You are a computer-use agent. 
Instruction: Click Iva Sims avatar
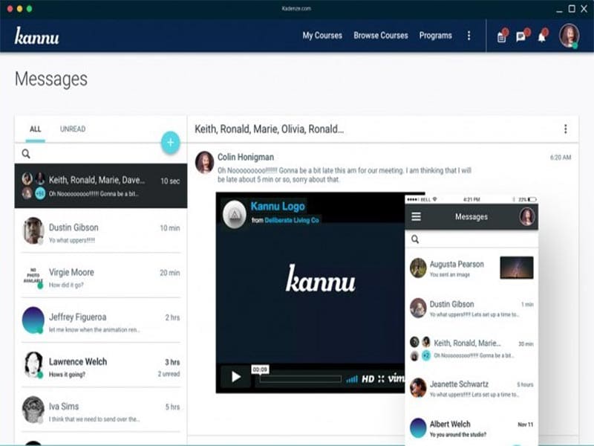[33, 410]
